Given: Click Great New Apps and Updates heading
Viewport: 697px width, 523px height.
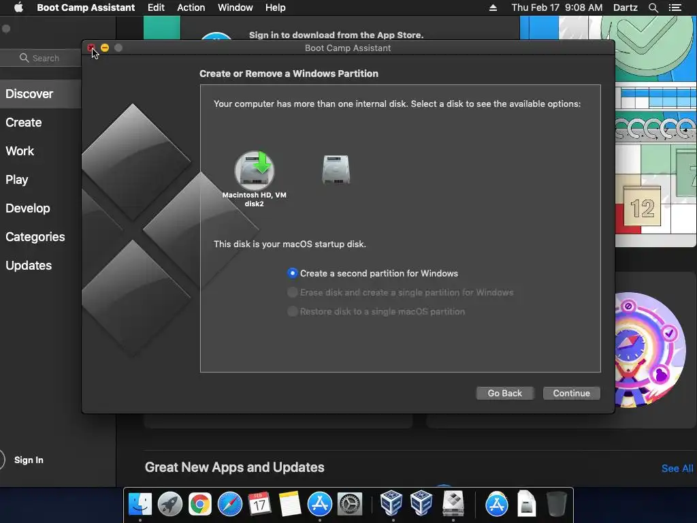Looking at the screenshot, I should 234,467.
